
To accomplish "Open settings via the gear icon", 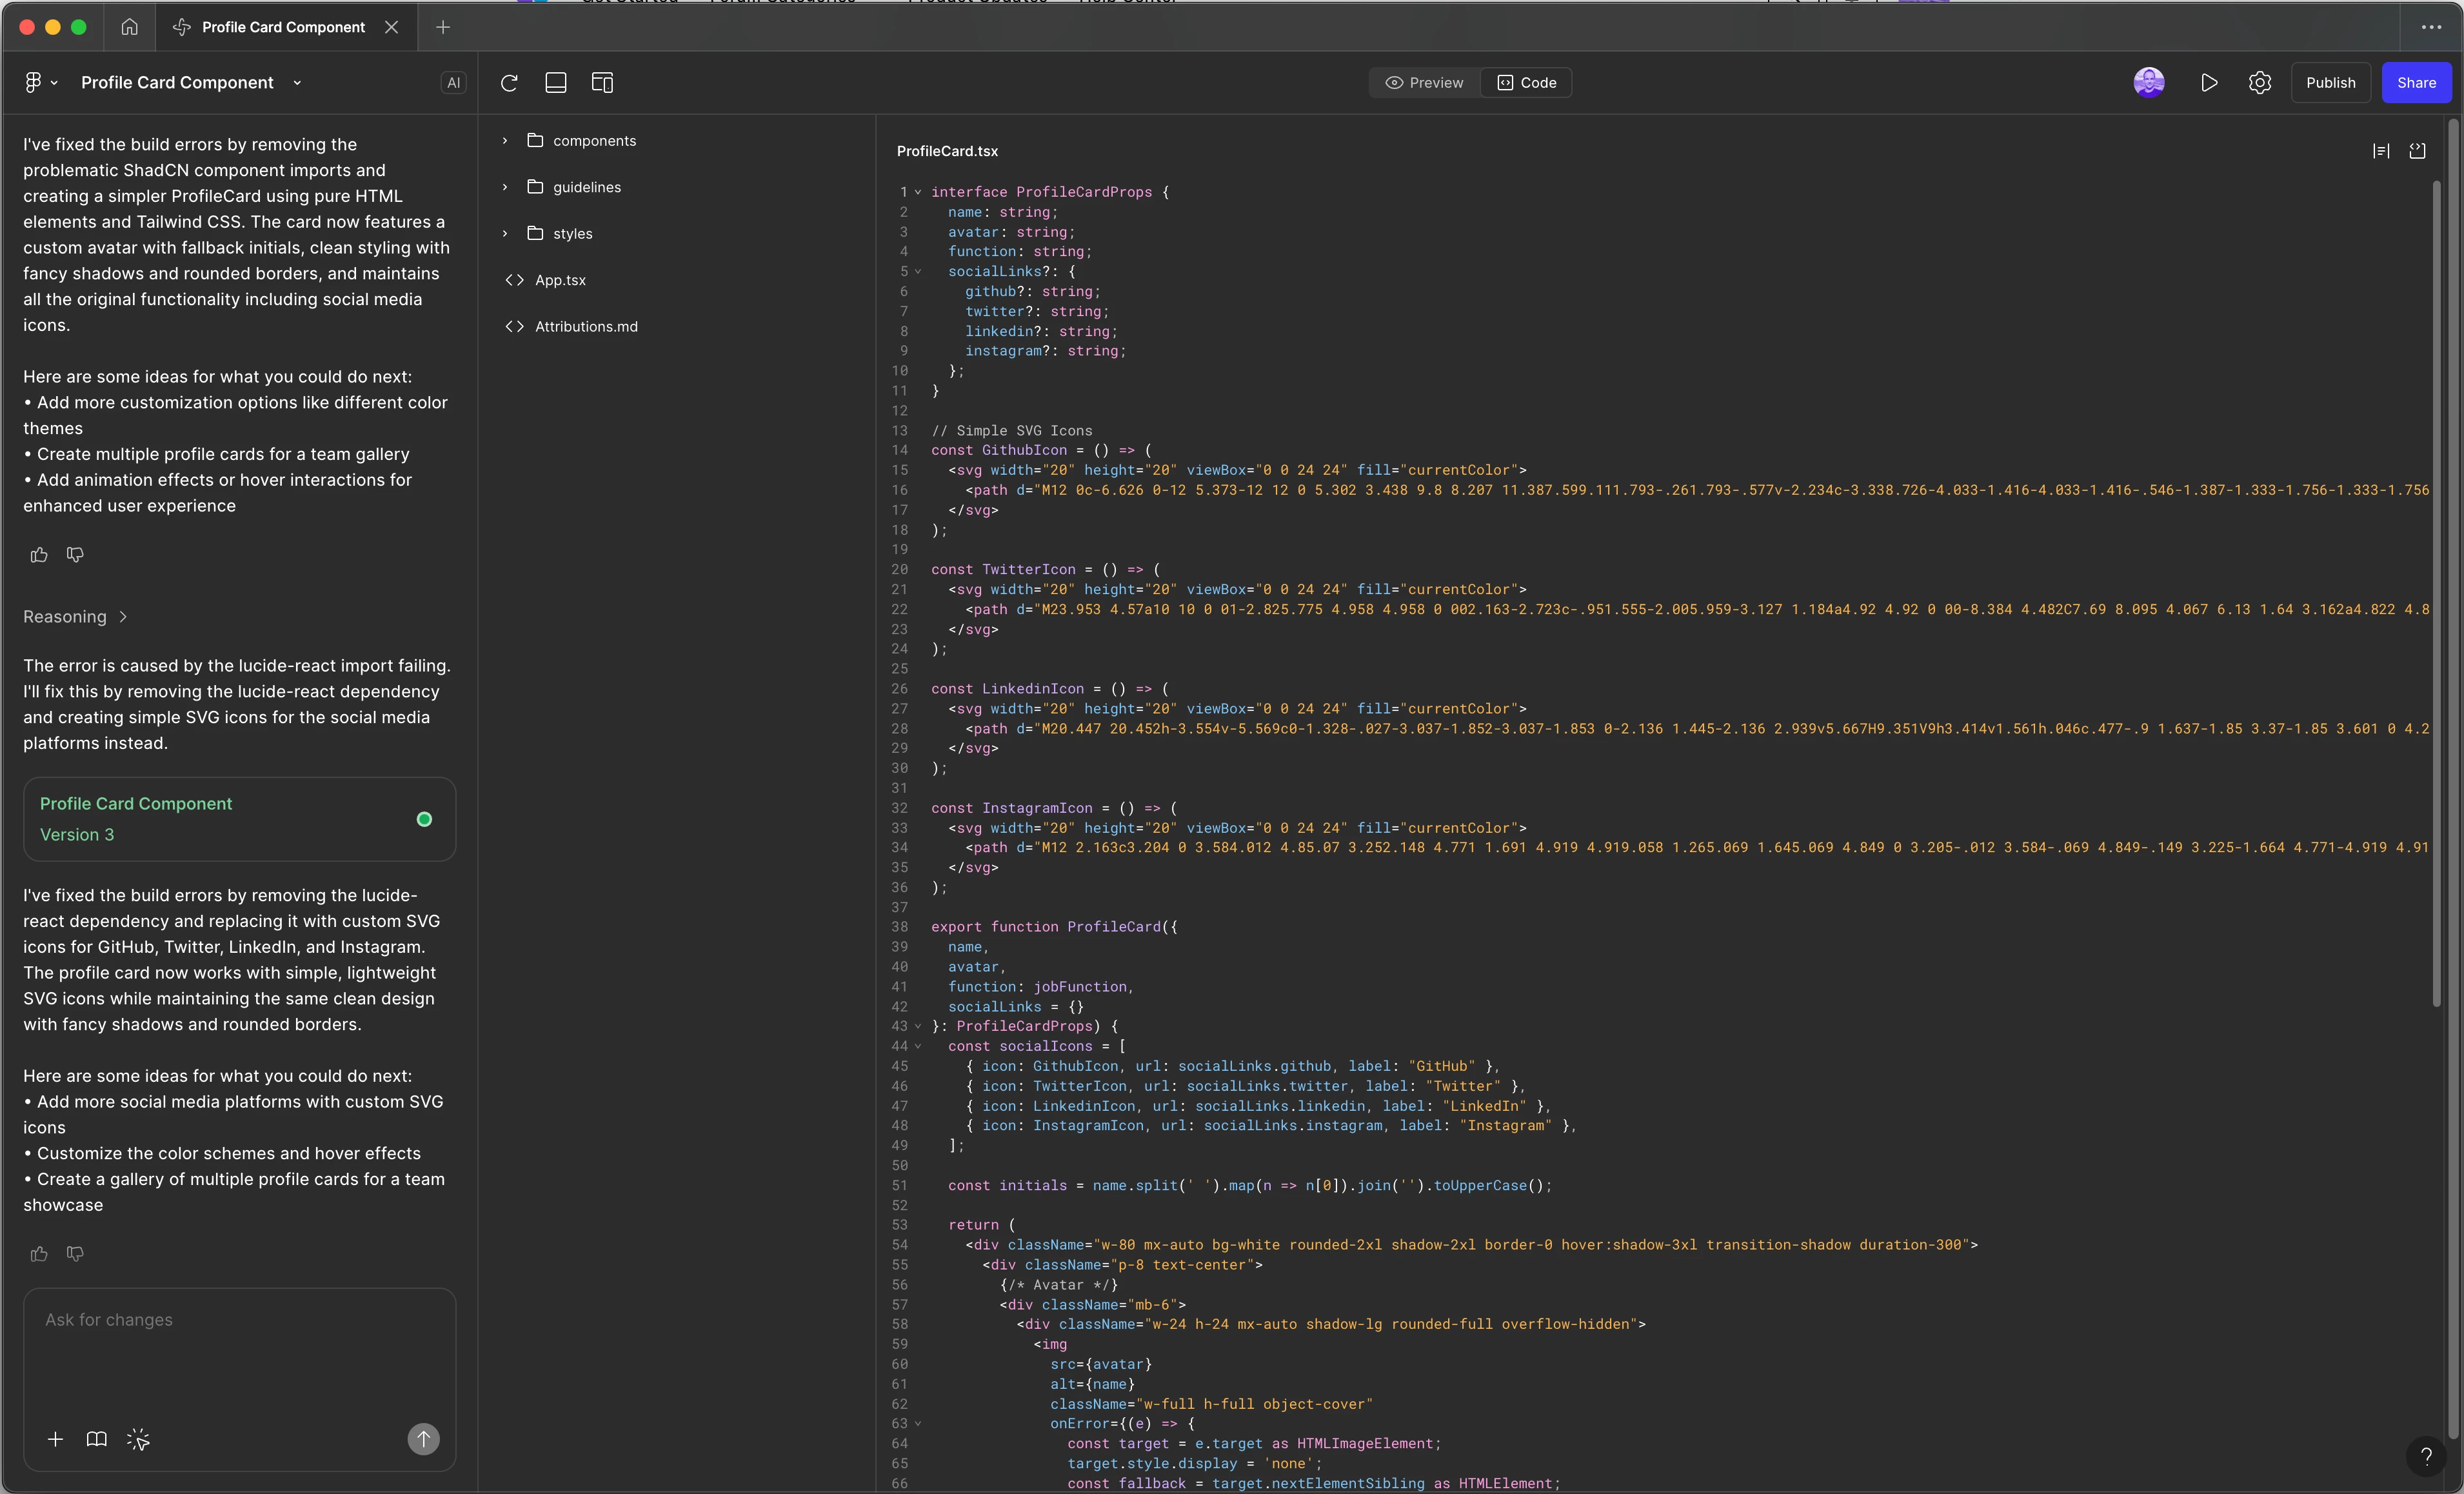I will [x=2260, y=83].
